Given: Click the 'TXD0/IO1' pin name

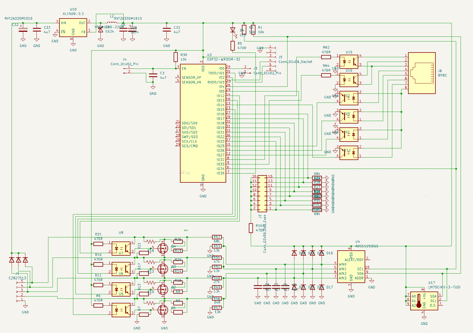Looking at the screenshot, I should [x=216, y=73].
